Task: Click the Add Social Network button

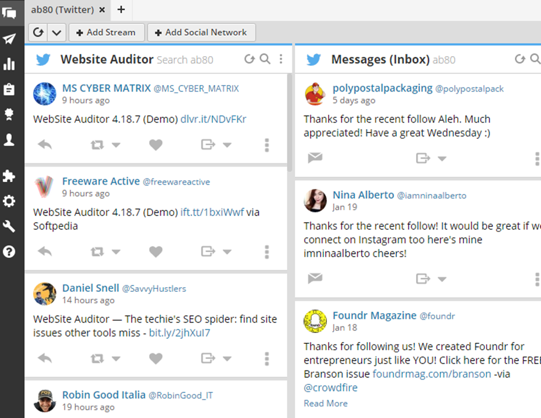Action: click(201, 32)
